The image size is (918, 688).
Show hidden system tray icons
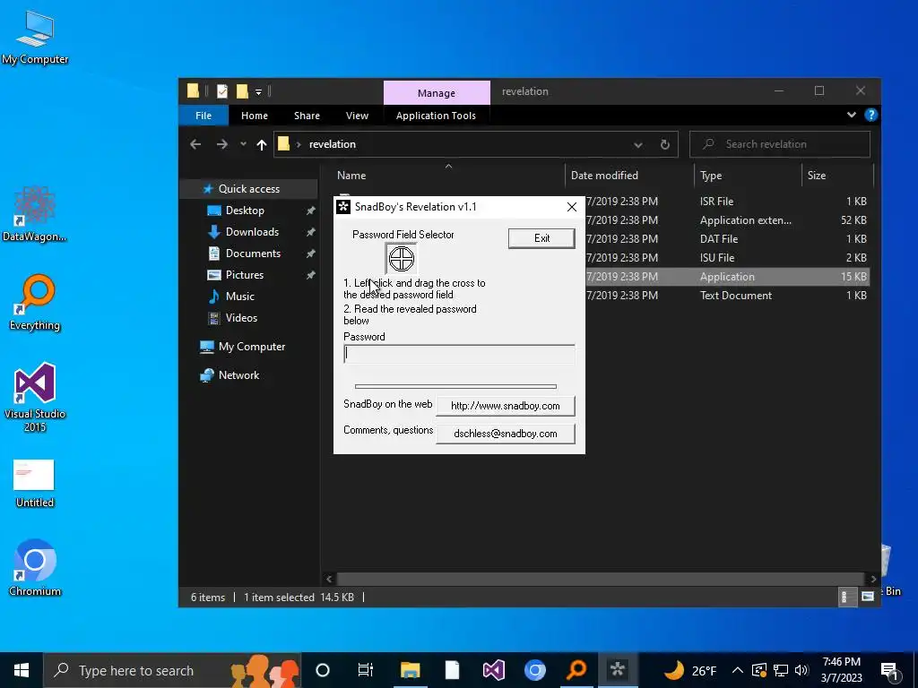click(x=738, y=670)
